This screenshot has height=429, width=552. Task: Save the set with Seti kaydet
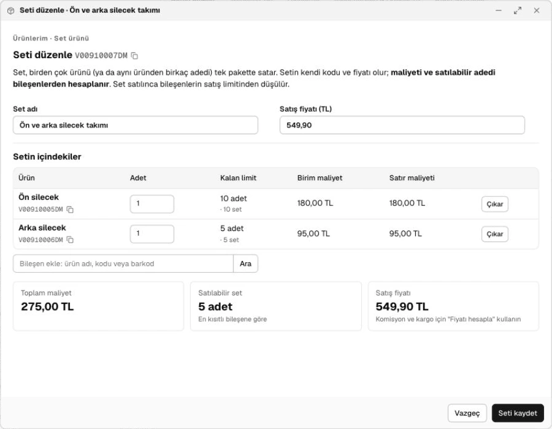click(518, 413)
